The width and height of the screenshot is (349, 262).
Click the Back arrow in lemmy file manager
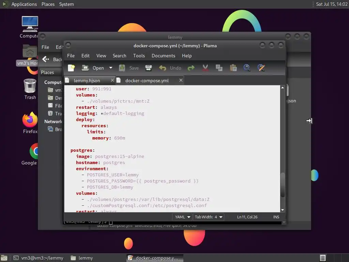coord(46,59)
